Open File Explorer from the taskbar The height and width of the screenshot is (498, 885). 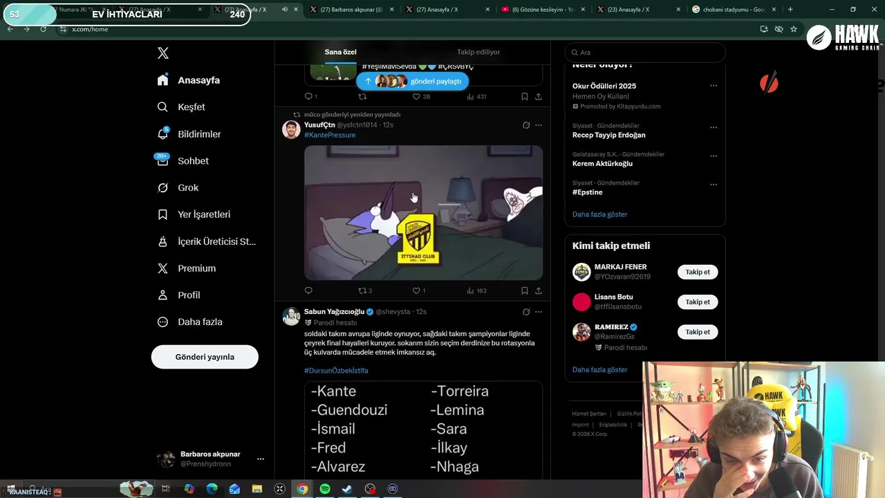coord(257,489)
